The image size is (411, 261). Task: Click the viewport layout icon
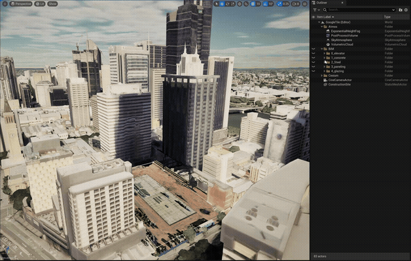305,4
